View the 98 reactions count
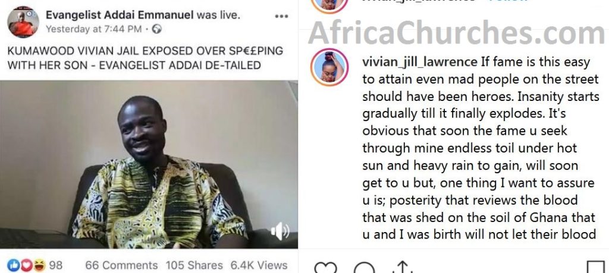Screen dimensions: 609x273 pyautogui.click(x=56, y=265)
